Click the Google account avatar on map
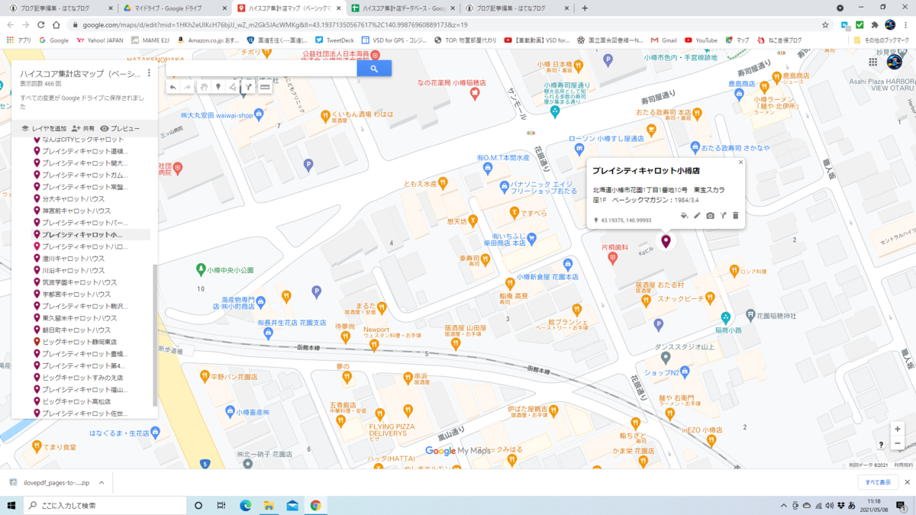 tap(895, 62)
